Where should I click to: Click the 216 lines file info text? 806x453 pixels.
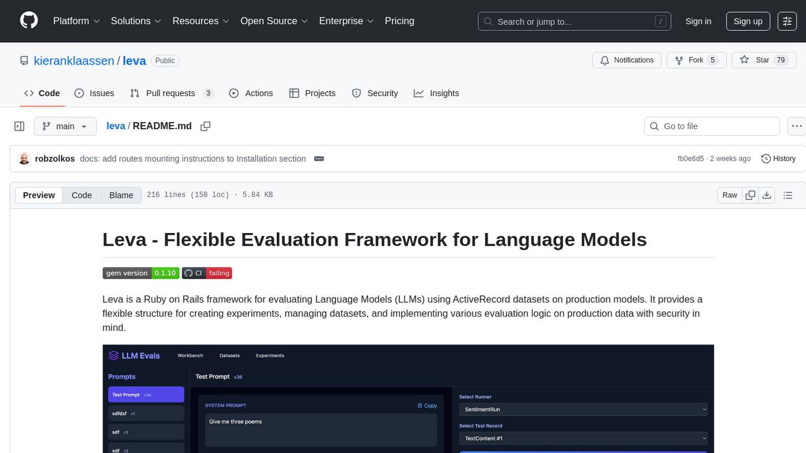210,195
